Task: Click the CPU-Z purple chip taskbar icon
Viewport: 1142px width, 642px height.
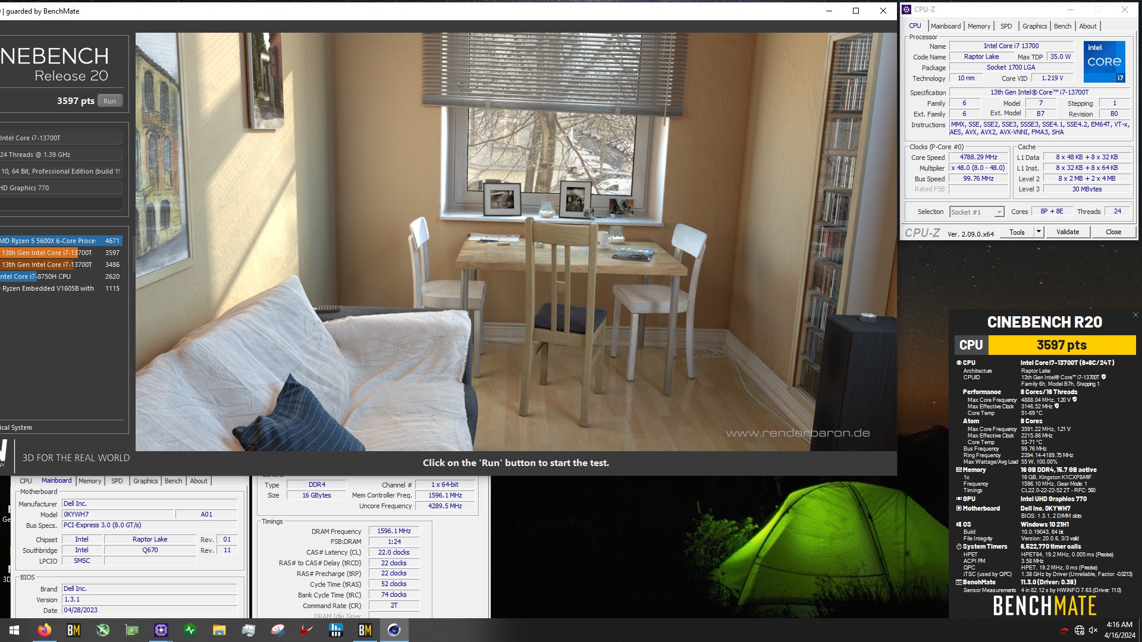Action: click(x=161, y=630)
